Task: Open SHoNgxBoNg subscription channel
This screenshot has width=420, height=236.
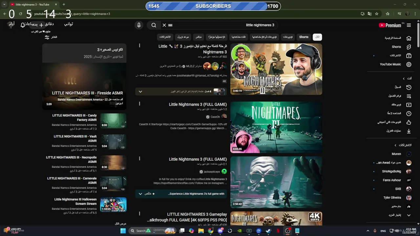Action: tap(391, 171)
